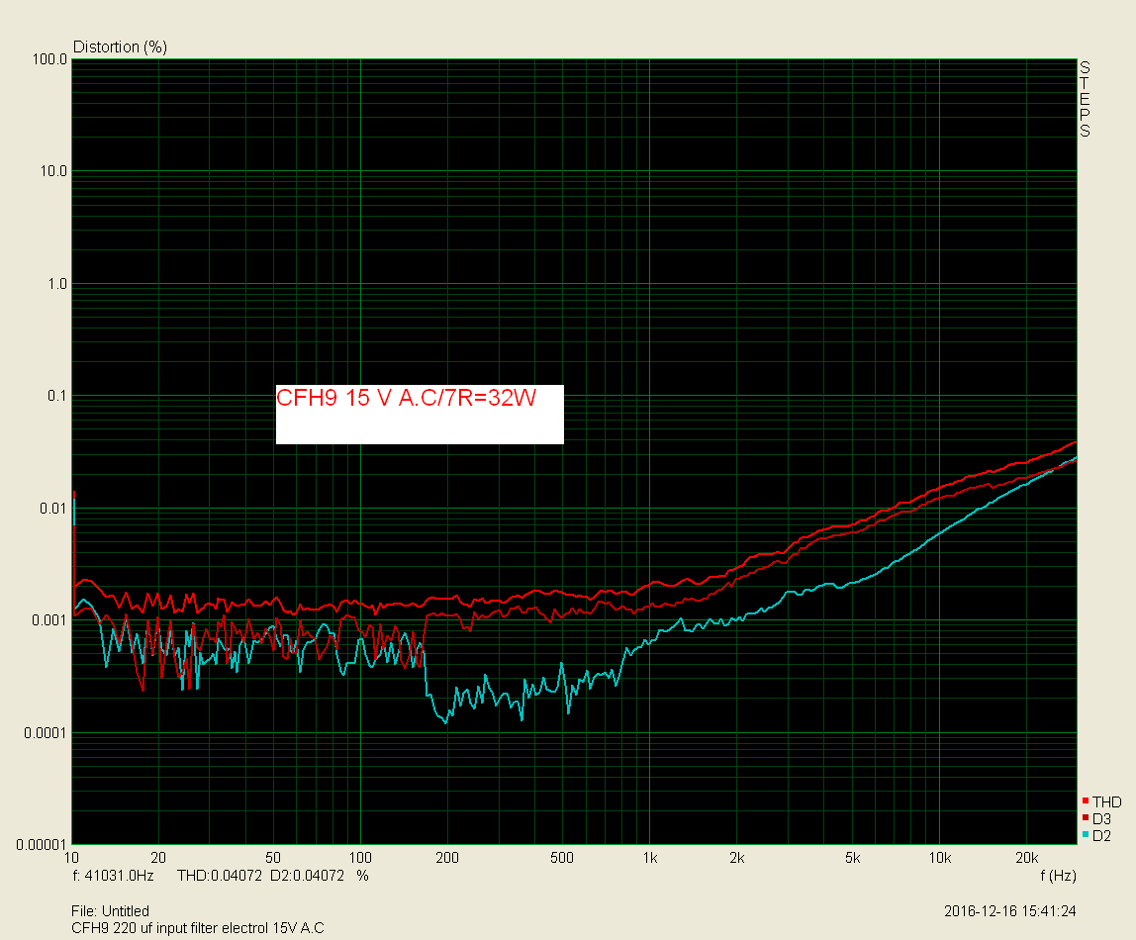The image size is (1136, 940).
Task: Click the 1k frequency axis label
Action: (x=650, y=858)
